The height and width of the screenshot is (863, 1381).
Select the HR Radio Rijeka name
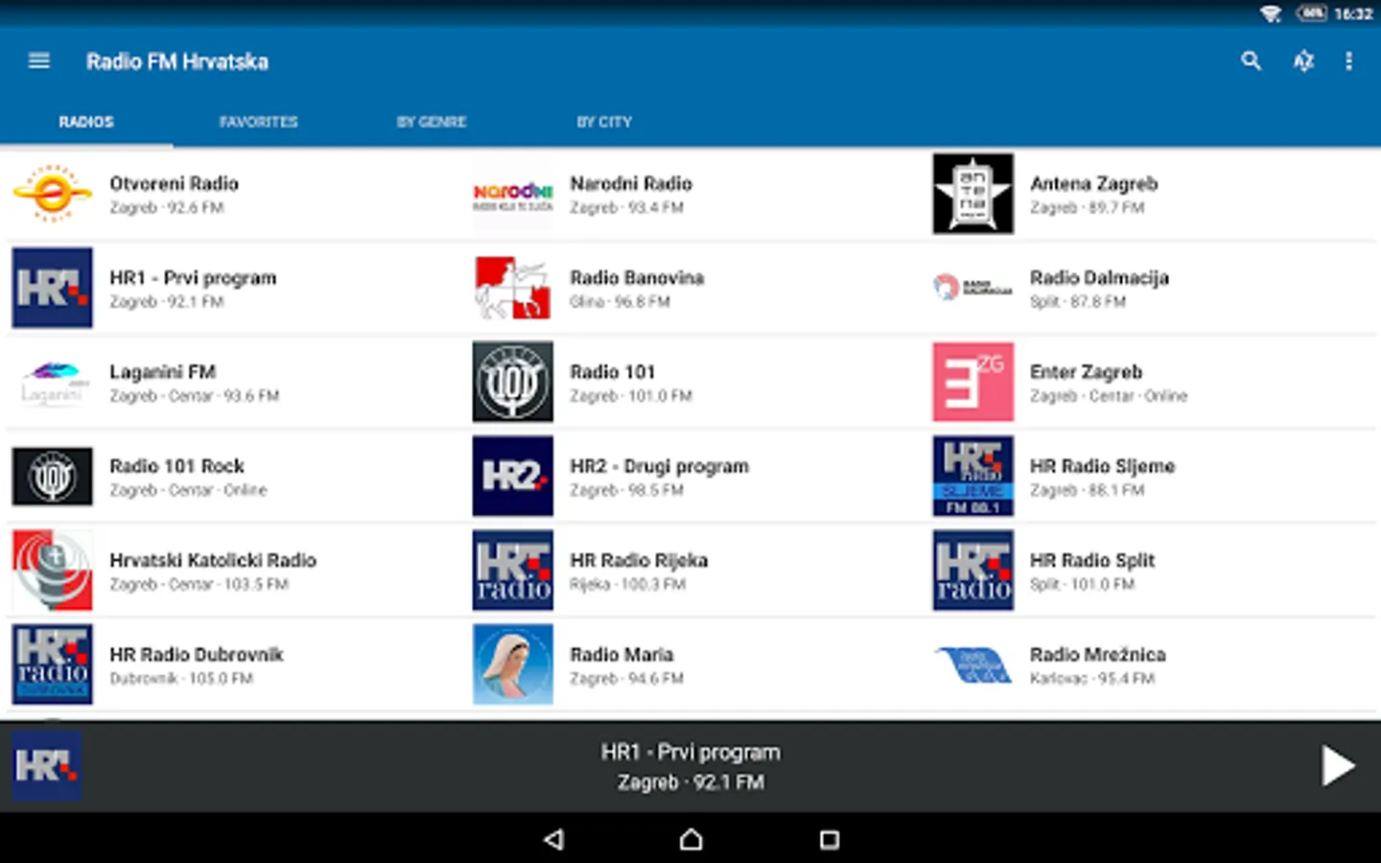639,560
